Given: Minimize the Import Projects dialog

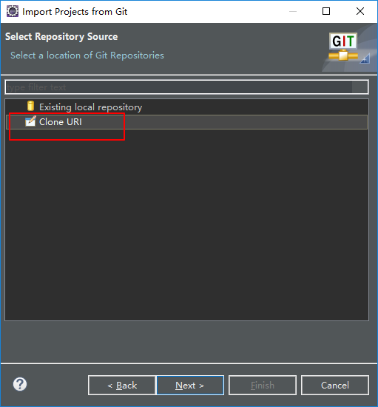Looking at the screenshot, I should tap(293, 11).
